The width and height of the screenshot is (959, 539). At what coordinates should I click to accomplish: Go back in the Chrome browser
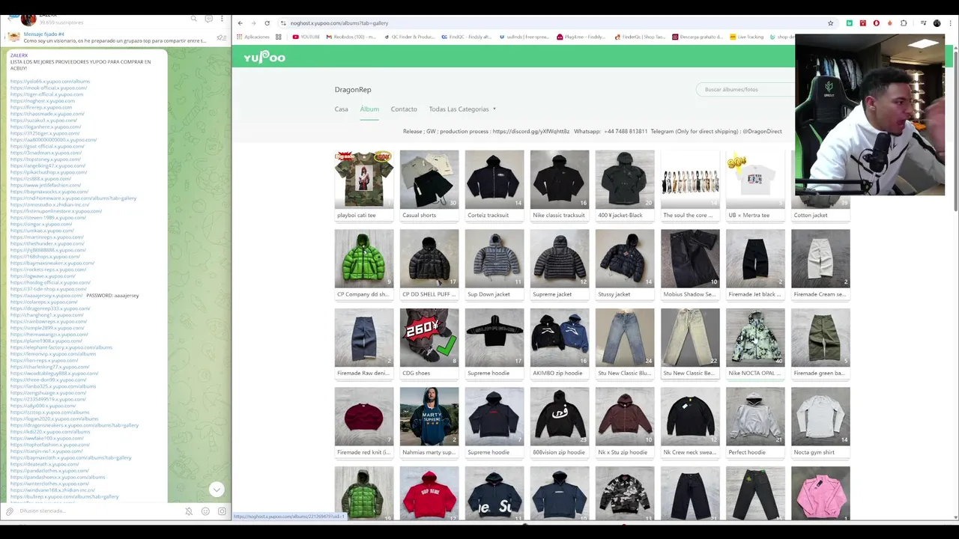coord(240,23)
